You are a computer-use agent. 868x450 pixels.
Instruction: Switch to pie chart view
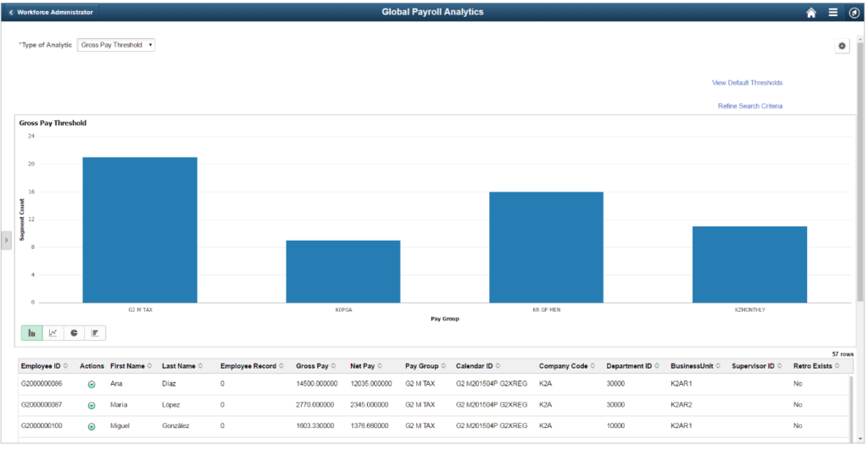74,333
